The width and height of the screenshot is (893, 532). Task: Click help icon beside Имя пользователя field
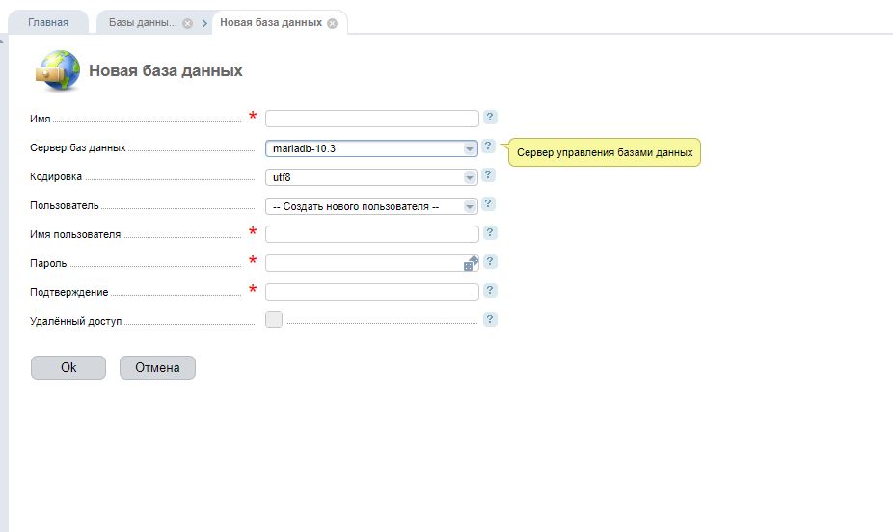pyautogui.click(x=490, y=233)
